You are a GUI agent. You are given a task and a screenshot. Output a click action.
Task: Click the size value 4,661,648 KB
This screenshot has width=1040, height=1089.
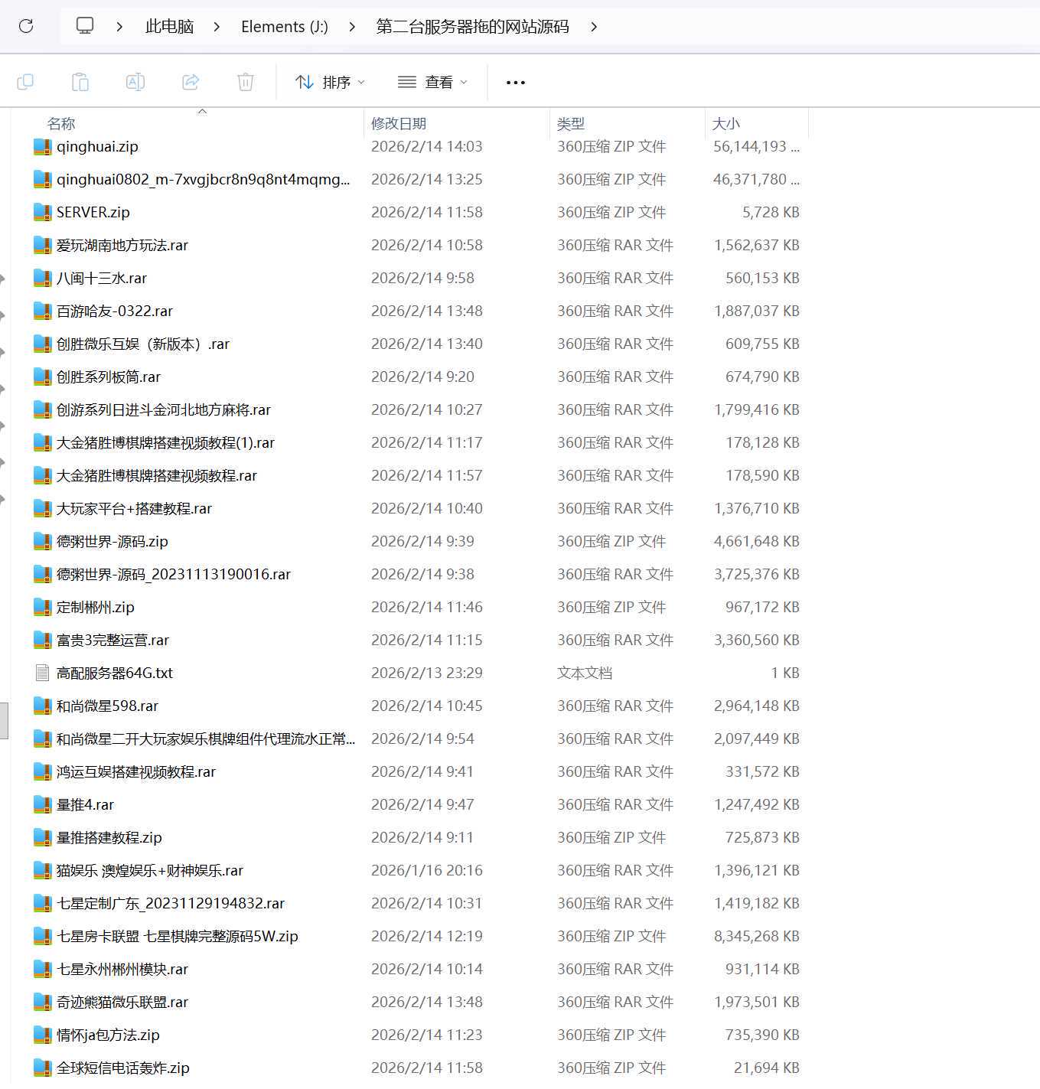tap(757, 542)
